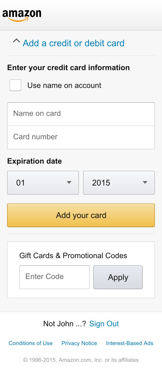The width and height of the screenshot is (162, 371).
Task: Open Interest-Based Ads information
Action: coord(129,343)
